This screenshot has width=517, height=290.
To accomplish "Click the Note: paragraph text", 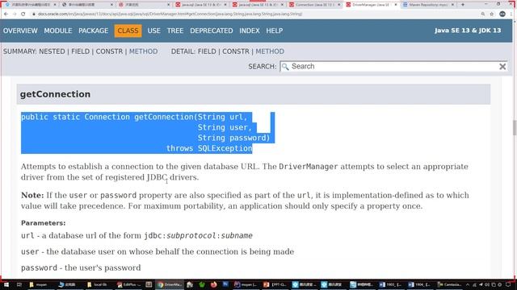I will [245, 201].
